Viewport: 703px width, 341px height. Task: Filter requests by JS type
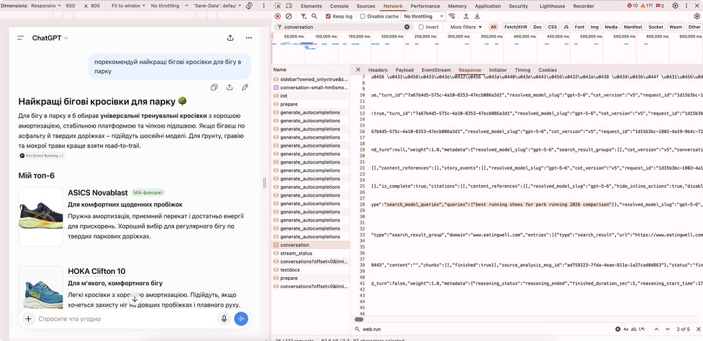tap(566, 27)
